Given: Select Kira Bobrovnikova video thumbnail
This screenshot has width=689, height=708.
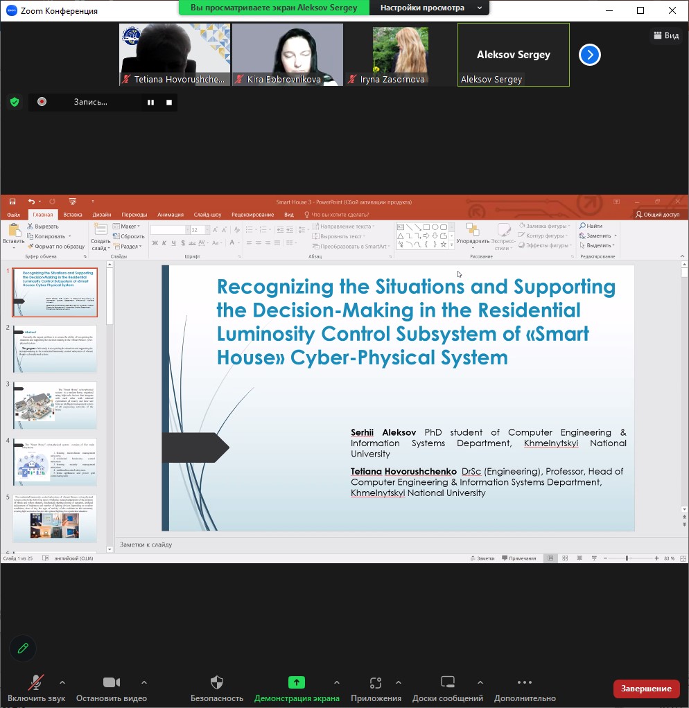Looking at the screenshot, I should pyautogui.click(x=288, y=55).
